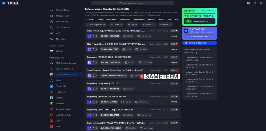This screenshot has height=131, width=266.
Task: Select Multi Theft Auto category icon
Action: (x=52, y=115)
